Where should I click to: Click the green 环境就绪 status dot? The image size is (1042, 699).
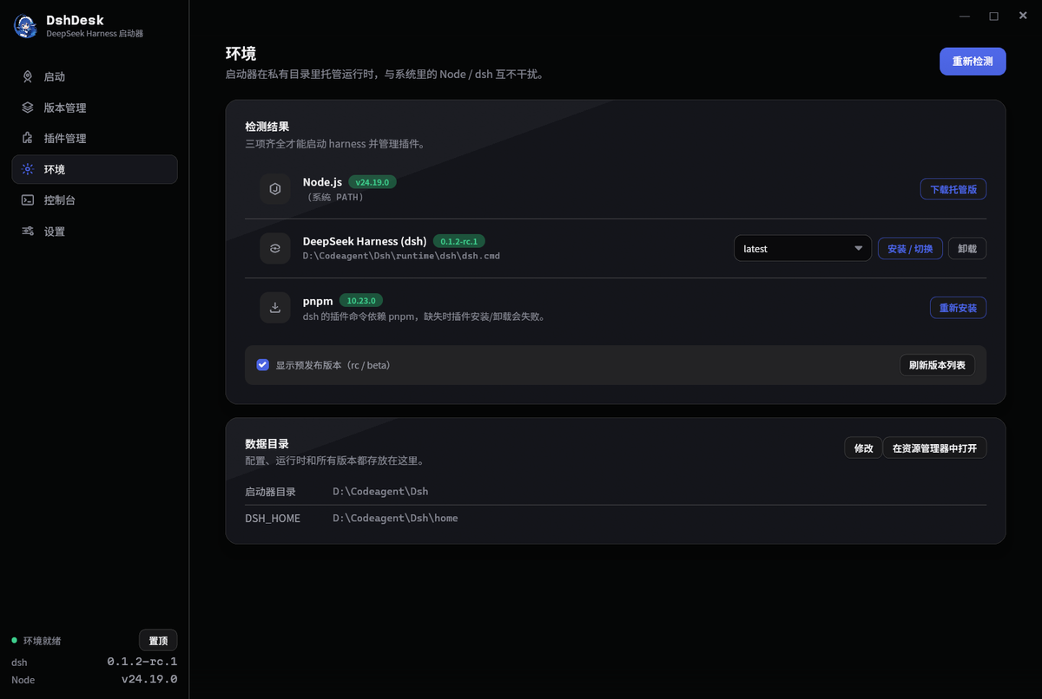(x=15, y=640)
